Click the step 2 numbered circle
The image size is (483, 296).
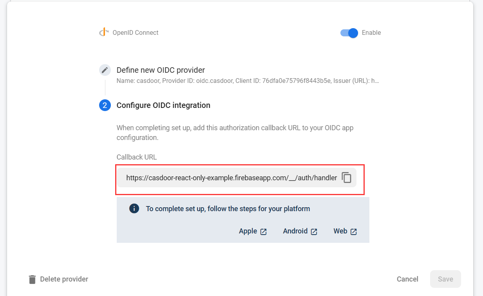click(105, 105)
